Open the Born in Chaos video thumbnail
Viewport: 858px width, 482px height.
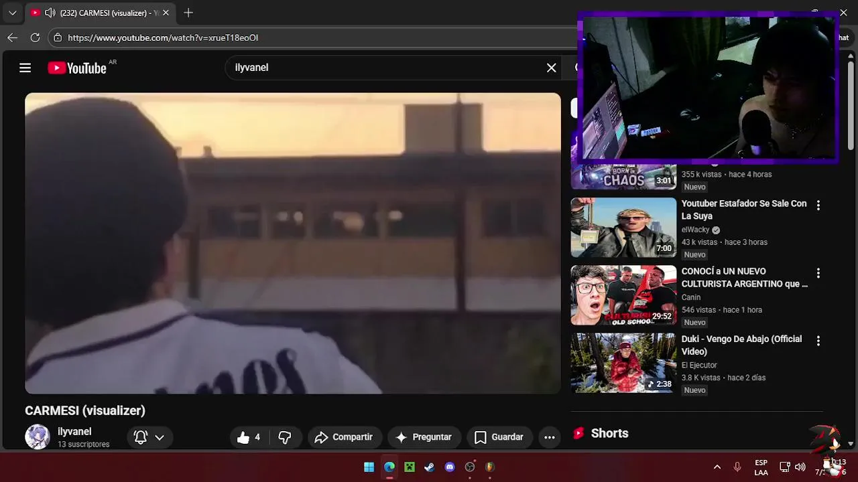coord(623,177)
